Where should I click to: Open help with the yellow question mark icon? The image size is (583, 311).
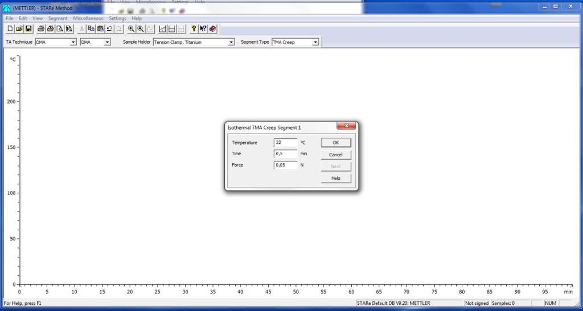coord(194,28)
